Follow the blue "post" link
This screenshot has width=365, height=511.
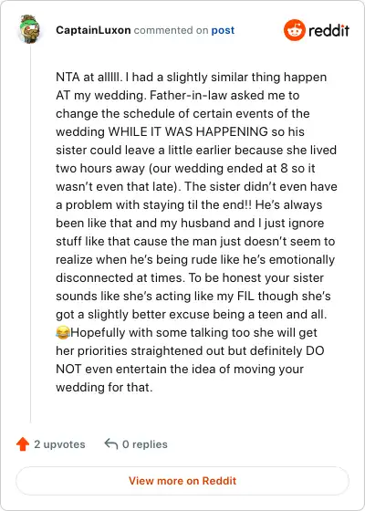point(223,30)
